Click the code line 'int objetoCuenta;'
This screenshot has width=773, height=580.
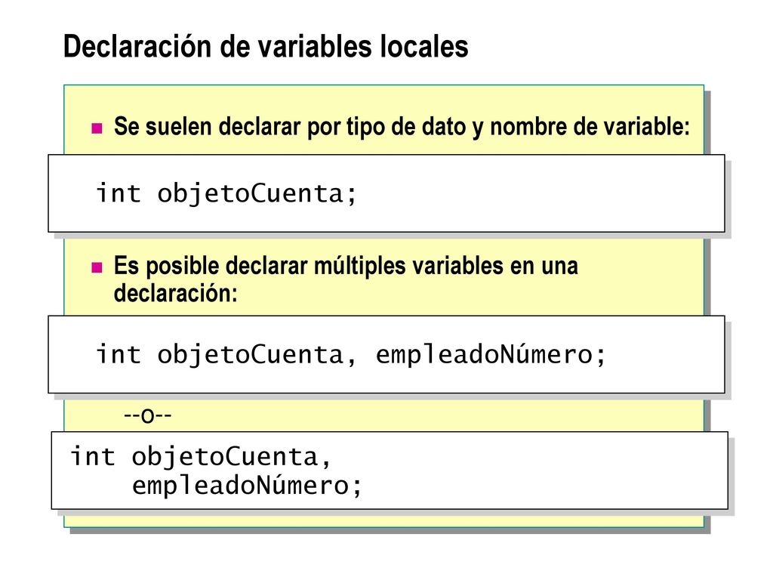coord(226,193)
